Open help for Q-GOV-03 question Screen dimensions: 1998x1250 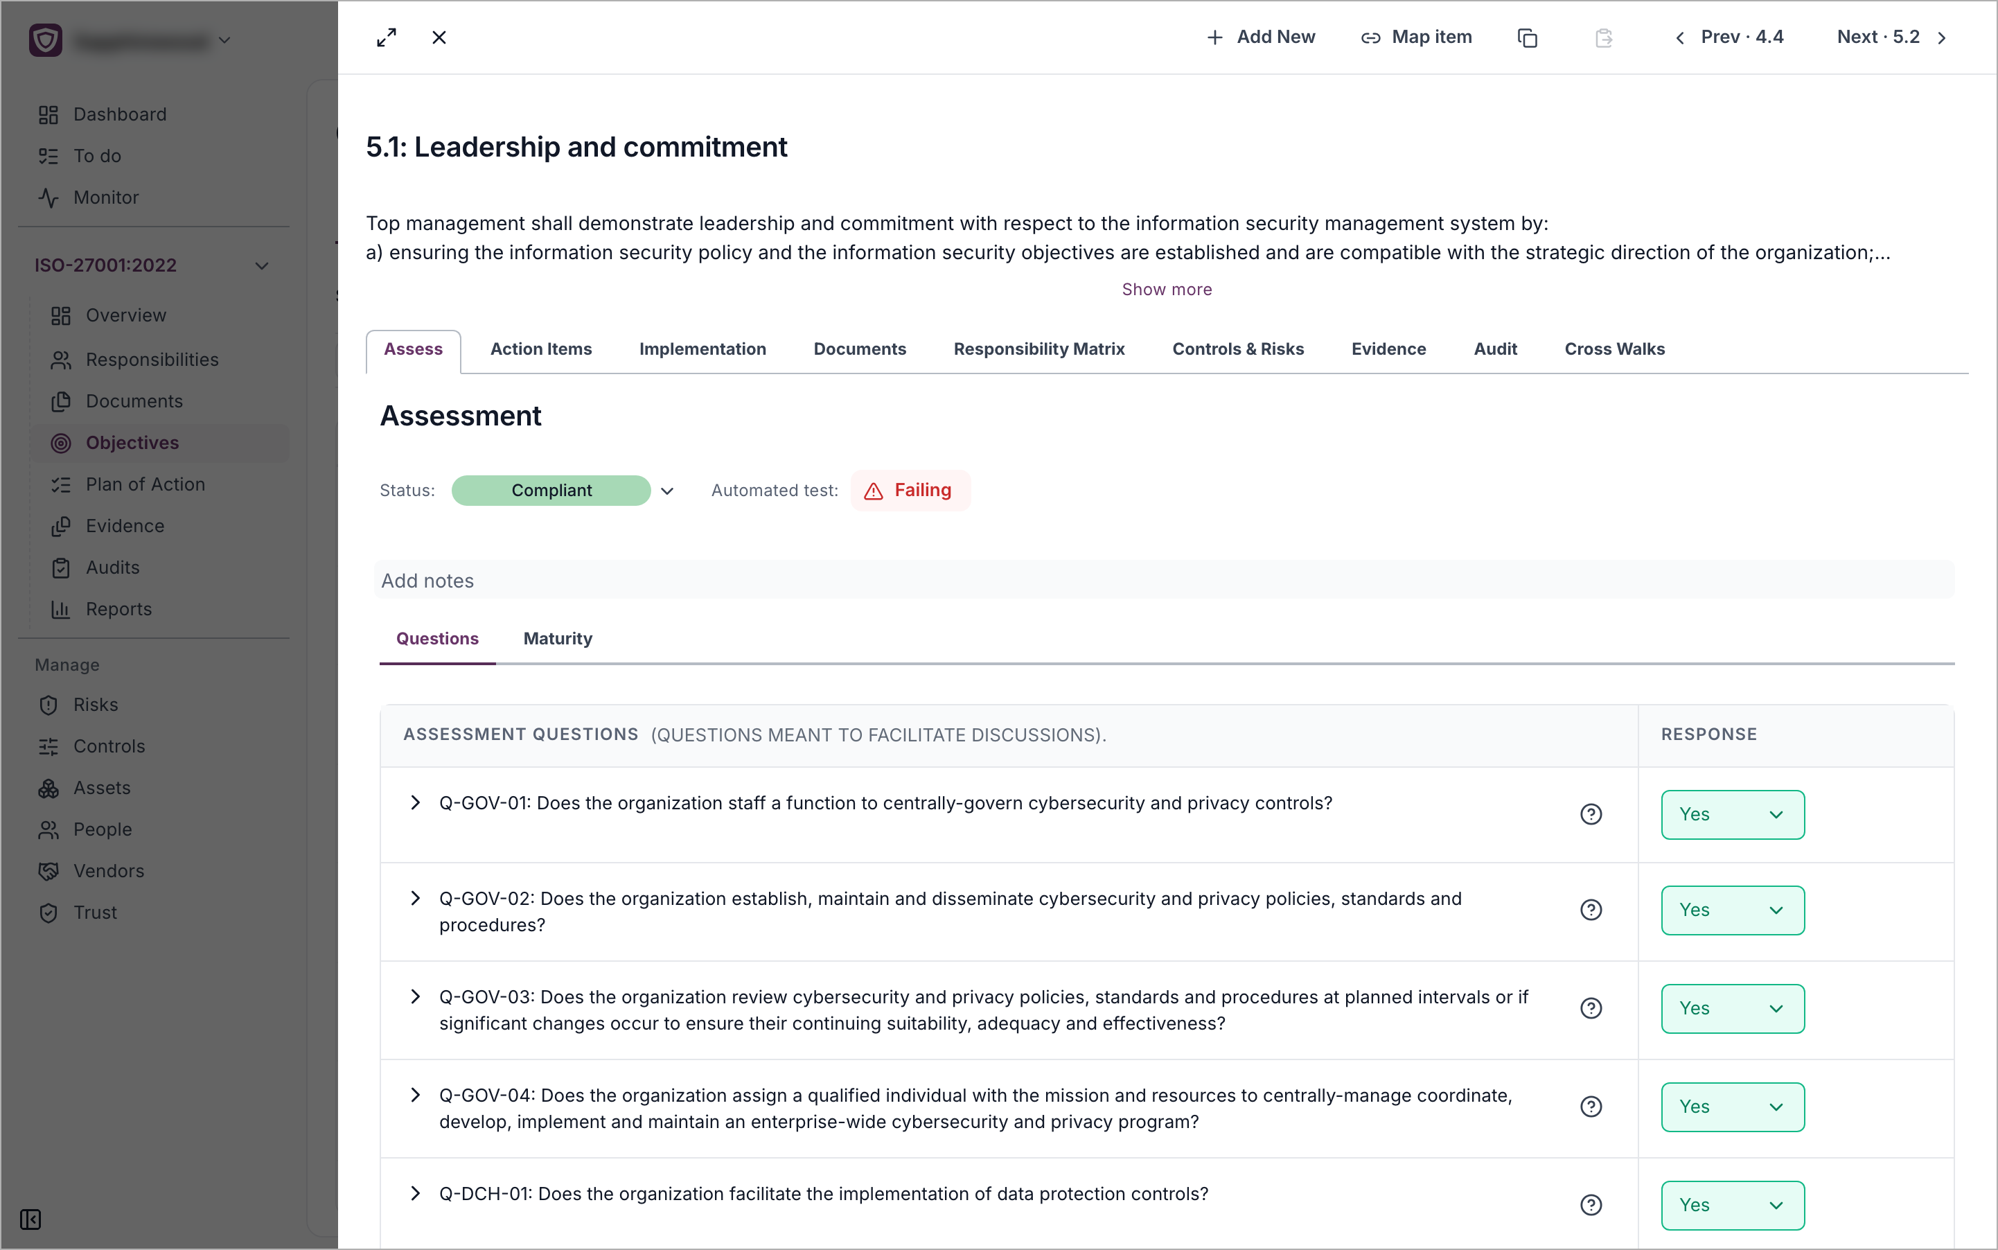pos(1591,1009)
